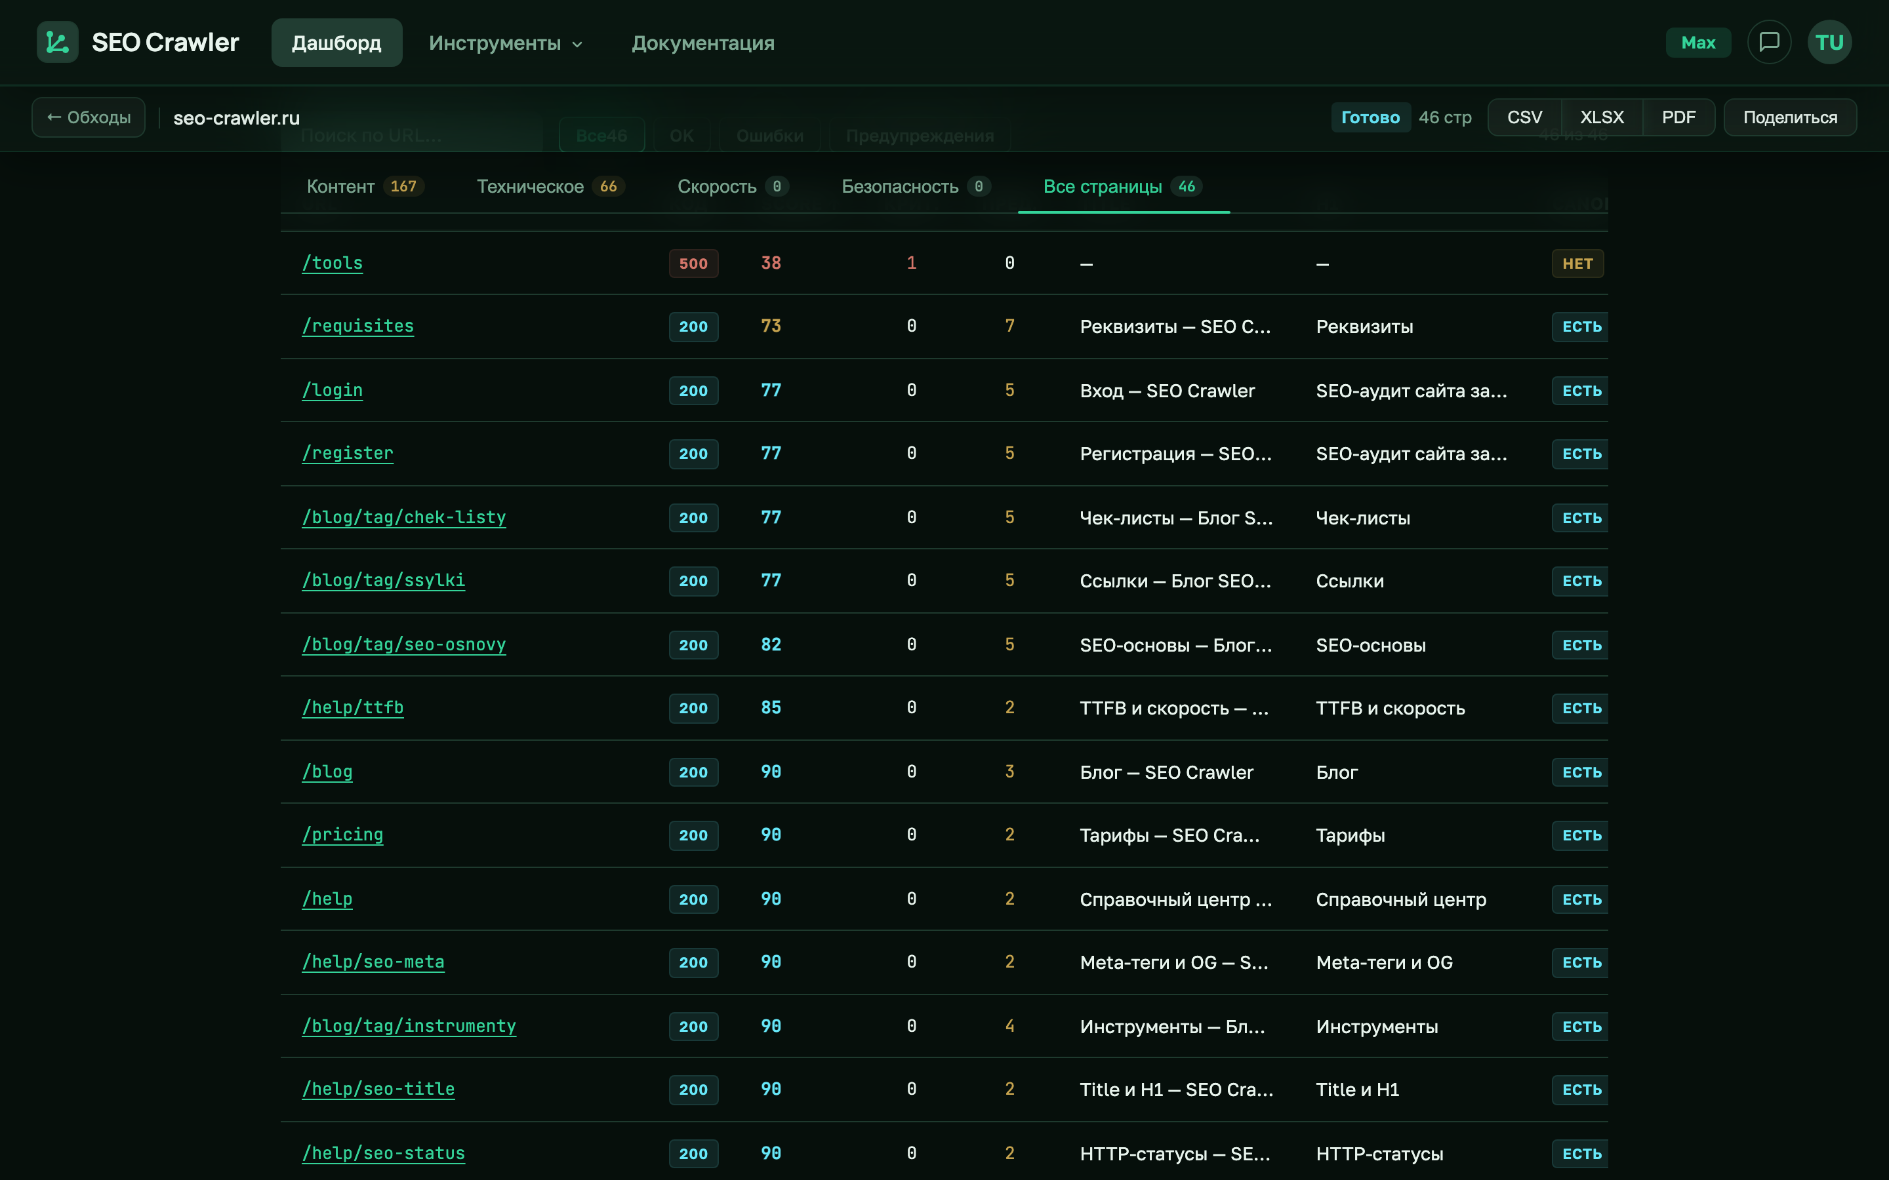Open the Документация nav link
The height and width of the screenshot is (1180, 1889).
[702, 43]
